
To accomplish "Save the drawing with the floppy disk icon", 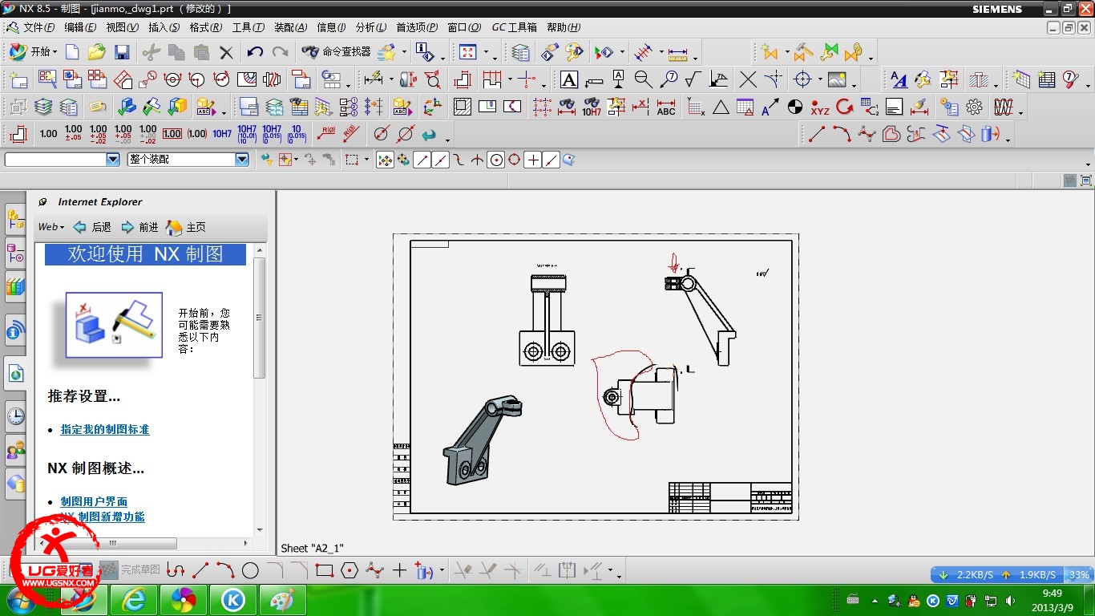I will pyautogui.click(x=122, y=53).
